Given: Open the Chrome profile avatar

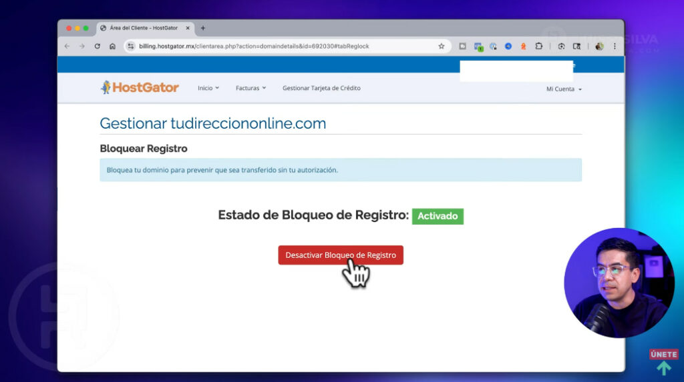Looking at the screenshot, I should click(599, 46).
